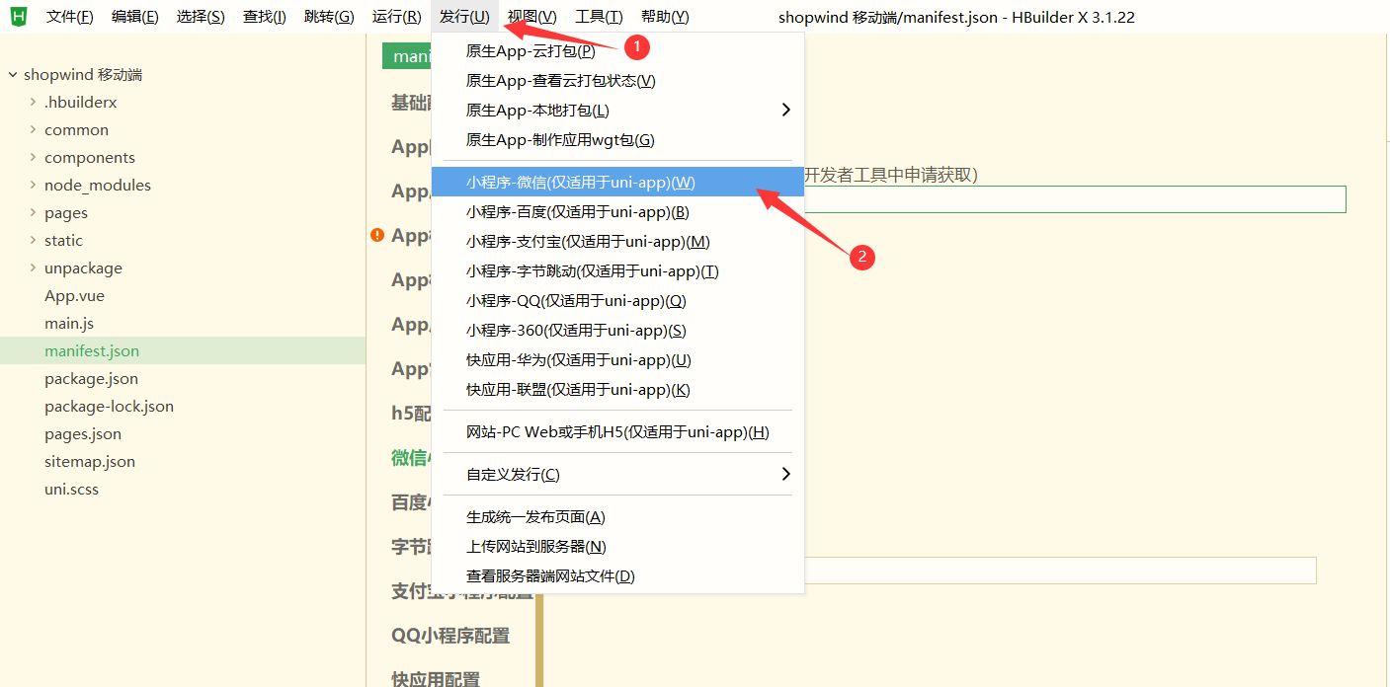
Task: Open the 查找(I) menu
Action: (265, 17)
